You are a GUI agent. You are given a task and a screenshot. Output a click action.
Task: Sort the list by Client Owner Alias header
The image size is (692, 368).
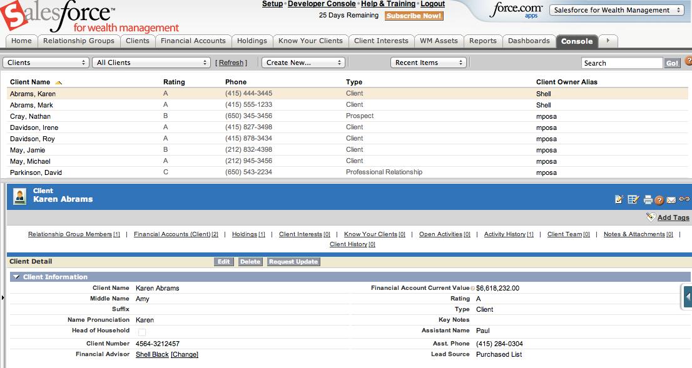click(x=567, y=82)
